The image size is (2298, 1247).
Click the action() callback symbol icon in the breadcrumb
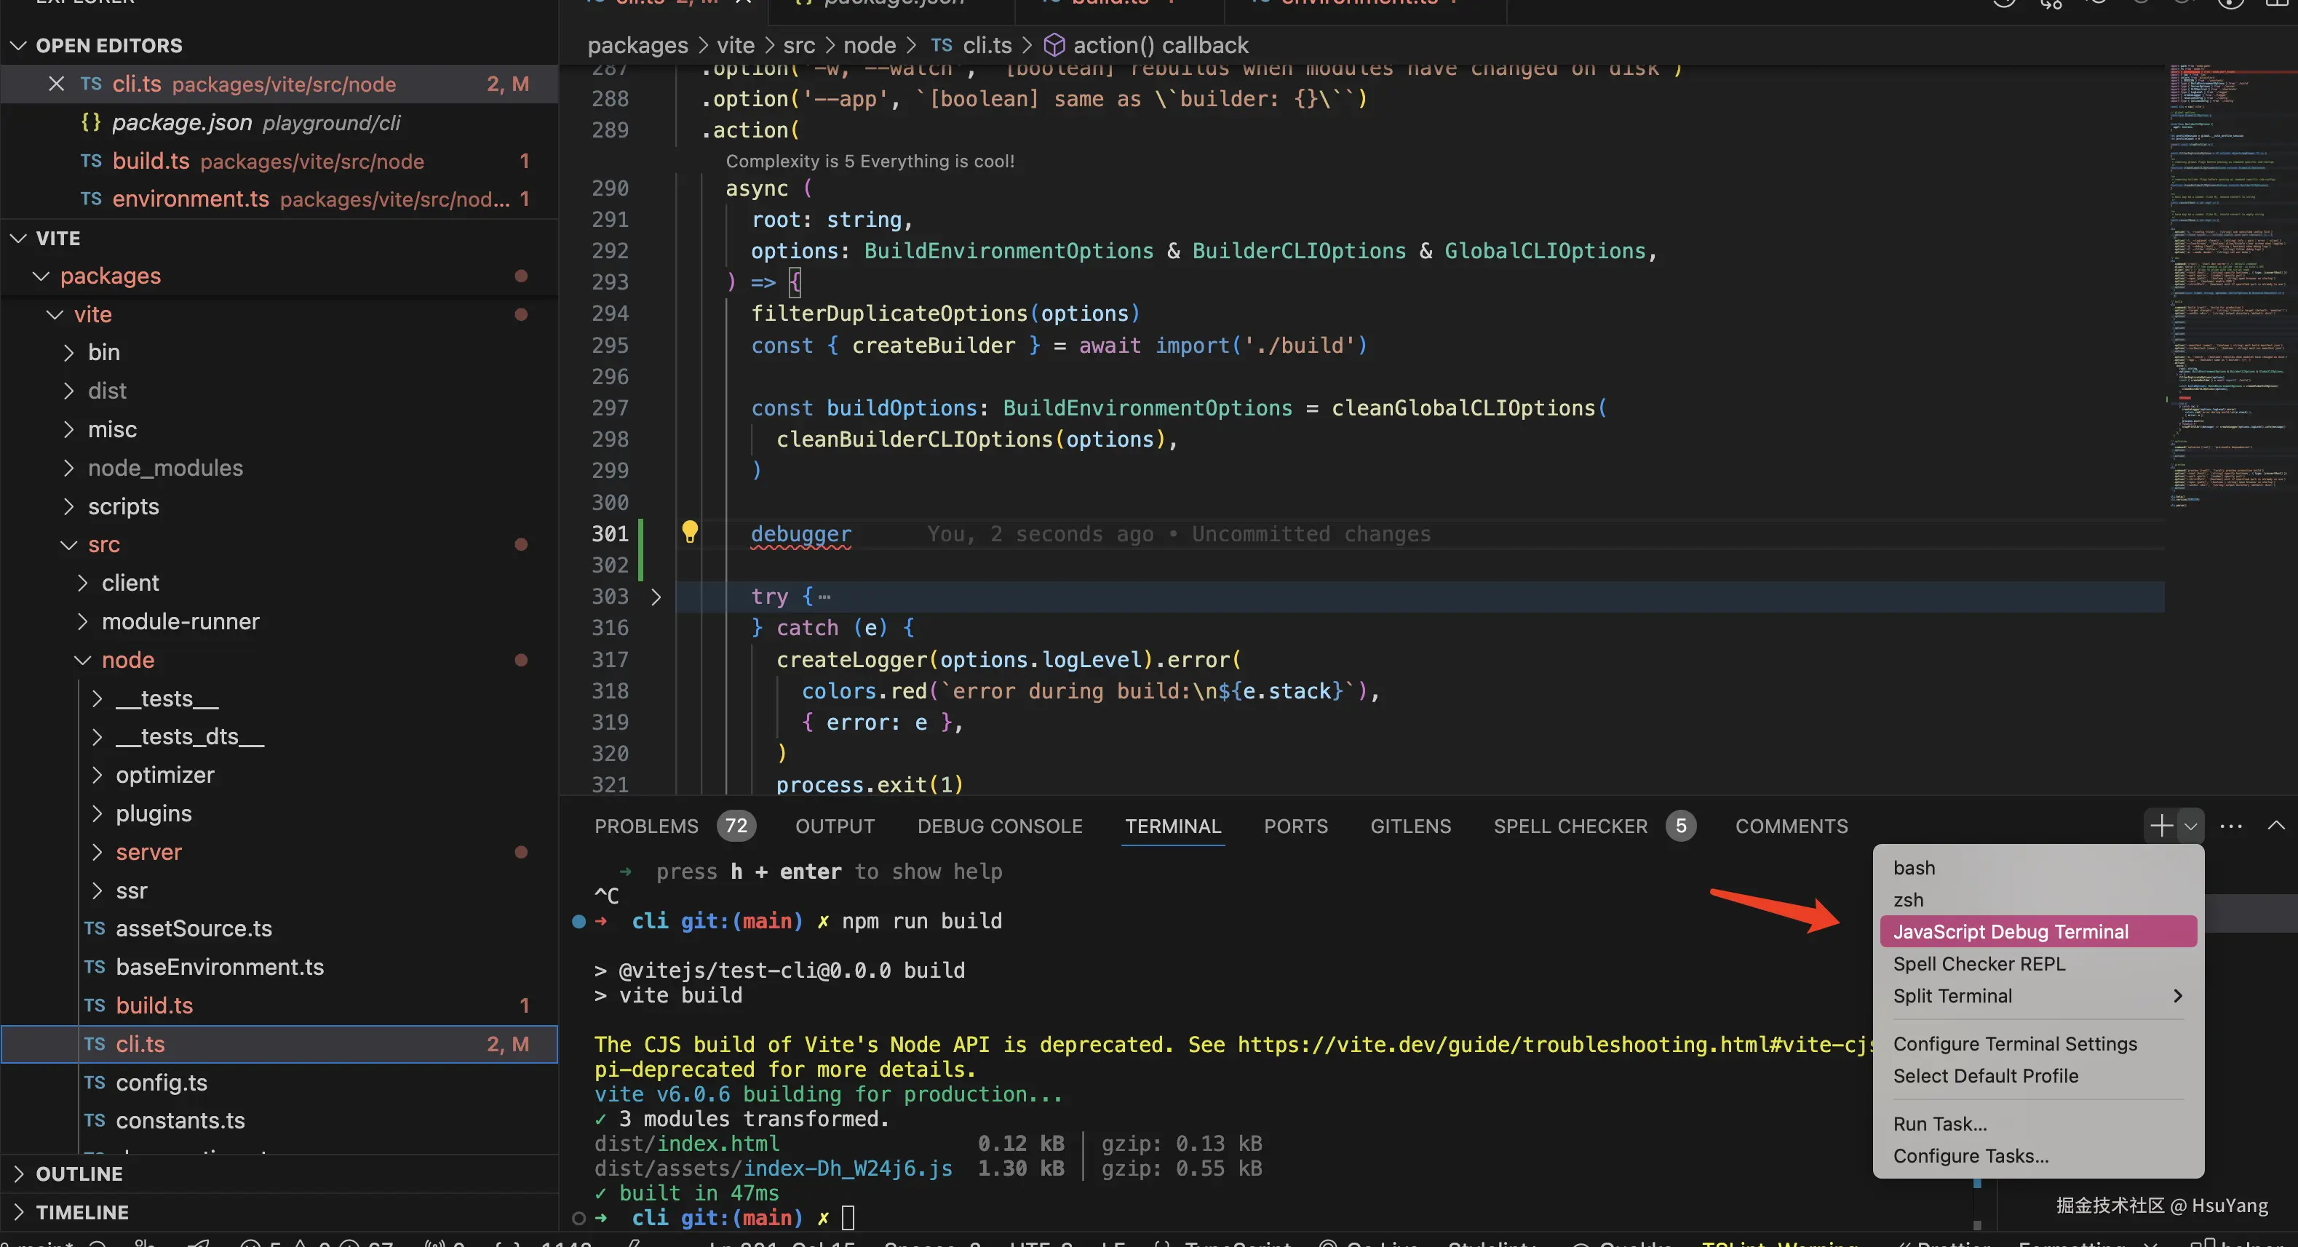(1054, 44)
